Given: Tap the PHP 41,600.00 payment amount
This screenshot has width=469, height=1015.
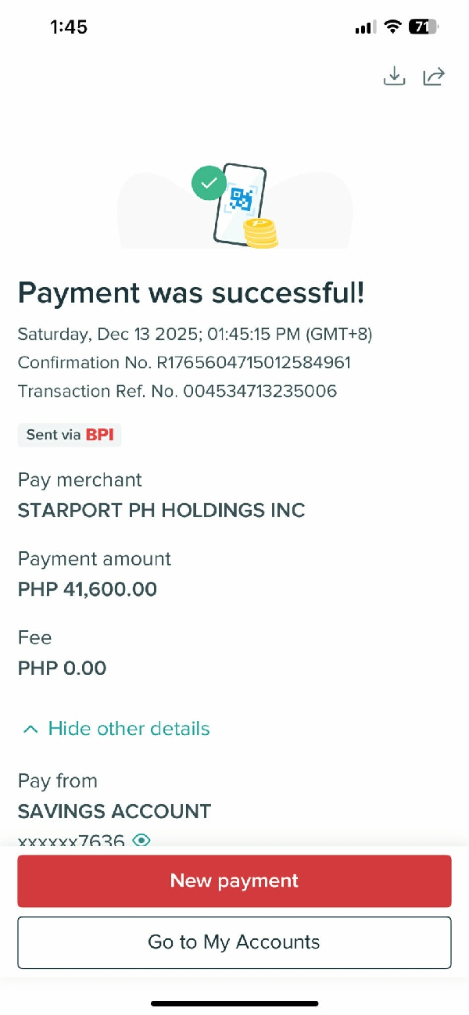Looking at the screenshot, I should coord(88,589).
